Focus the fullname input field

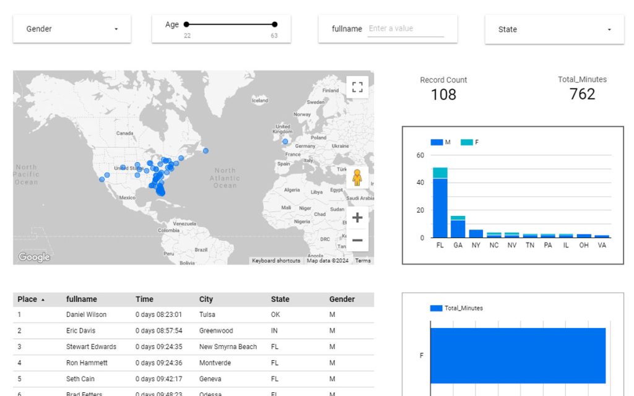pos(406,28)
